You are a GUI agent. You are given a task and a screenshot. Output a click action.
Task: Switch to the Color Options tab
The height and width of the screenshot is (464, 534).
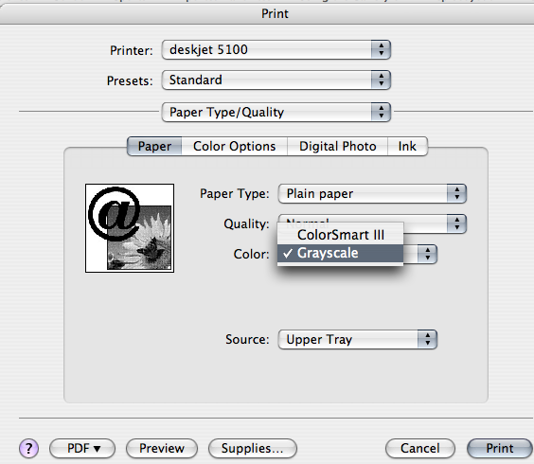pyautogui.click(x=234, y=147)
